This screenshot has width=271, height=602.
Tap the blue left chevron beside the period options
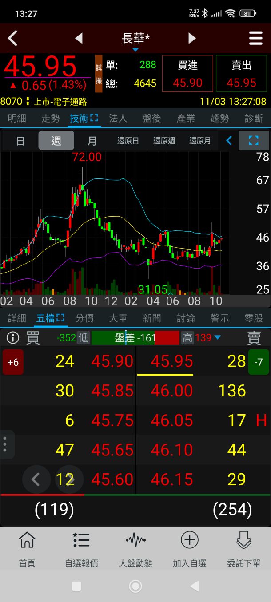coord(229,141)
